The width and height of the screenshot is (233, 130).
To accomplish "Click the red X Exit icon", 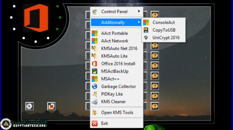I will click(x=95, y=123).
